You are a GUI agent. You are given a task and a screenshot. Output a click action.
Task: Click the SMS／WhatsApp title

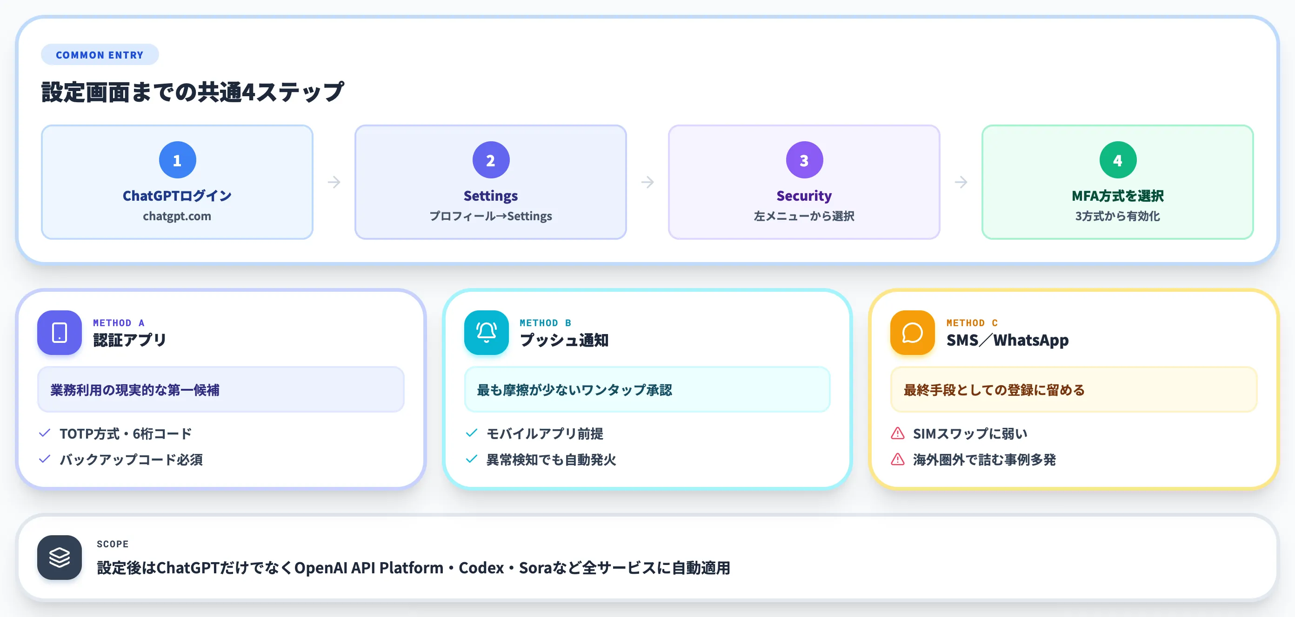pyautogui.click(x=1008, y=340)
